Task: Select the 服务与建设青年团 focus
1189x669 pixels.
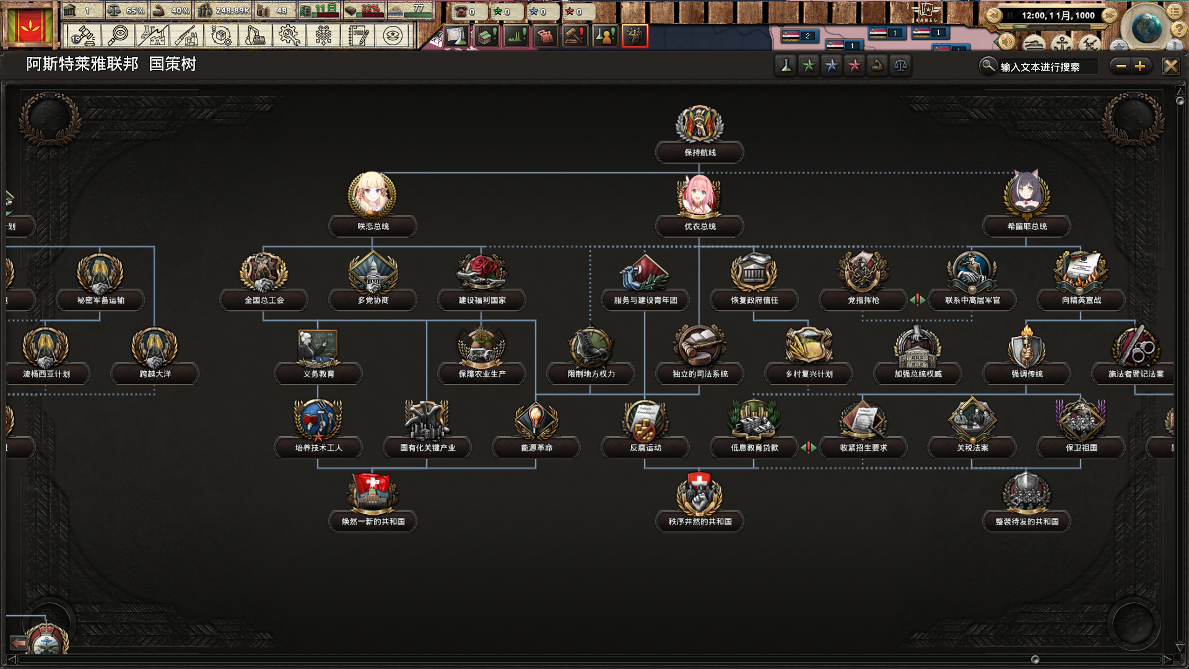Action: [x=645, y=281]
